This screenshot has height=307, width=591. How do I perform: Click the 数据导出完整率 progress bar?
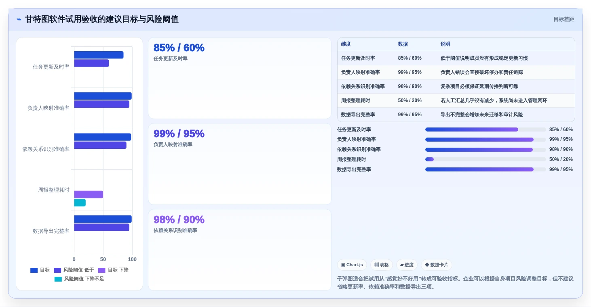[x=485, y=169]
